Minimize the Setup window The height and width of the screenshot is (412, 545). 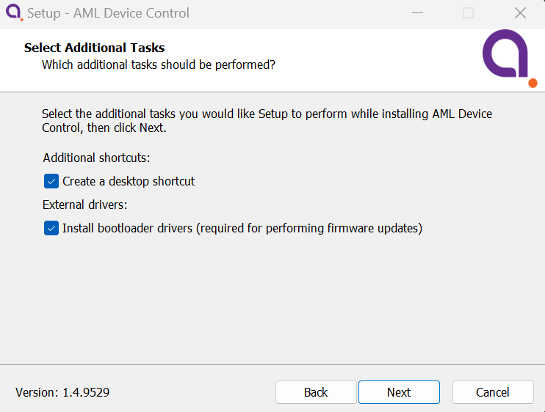(417, 13)
